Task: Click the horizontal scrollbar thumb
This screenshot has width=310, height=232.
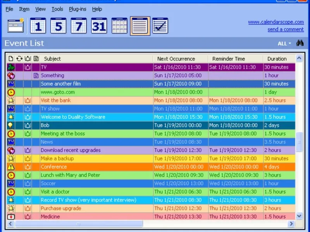Action: 79,224
